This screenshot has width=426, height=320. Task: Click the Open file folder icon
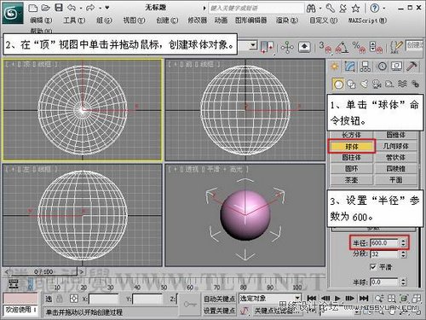pyautogui.click(x=45, y=8)
